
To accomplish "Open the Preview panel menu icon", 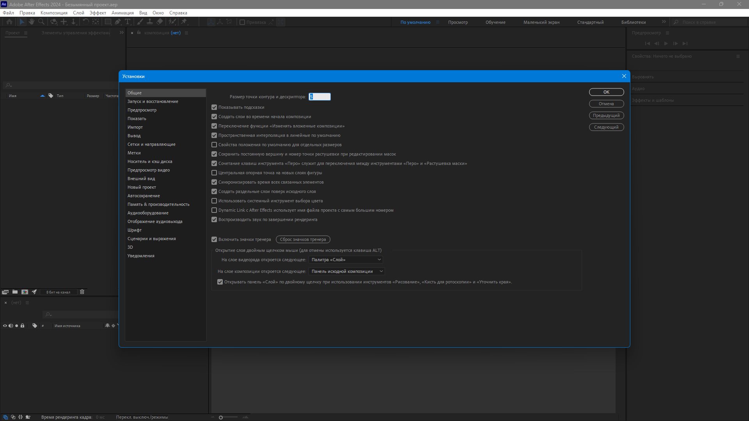I will 667,33.
